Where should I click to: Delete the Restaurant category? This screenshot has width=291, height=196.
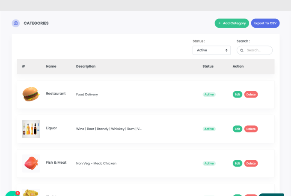251,95
